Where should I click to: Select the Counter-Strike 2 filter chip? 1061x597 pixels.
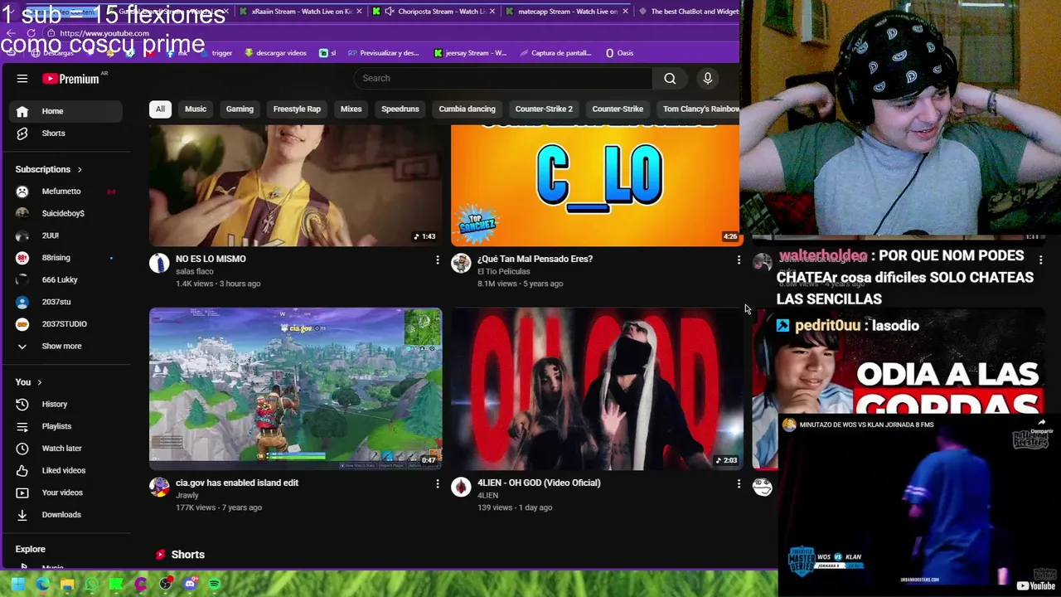tap(544, 109)
